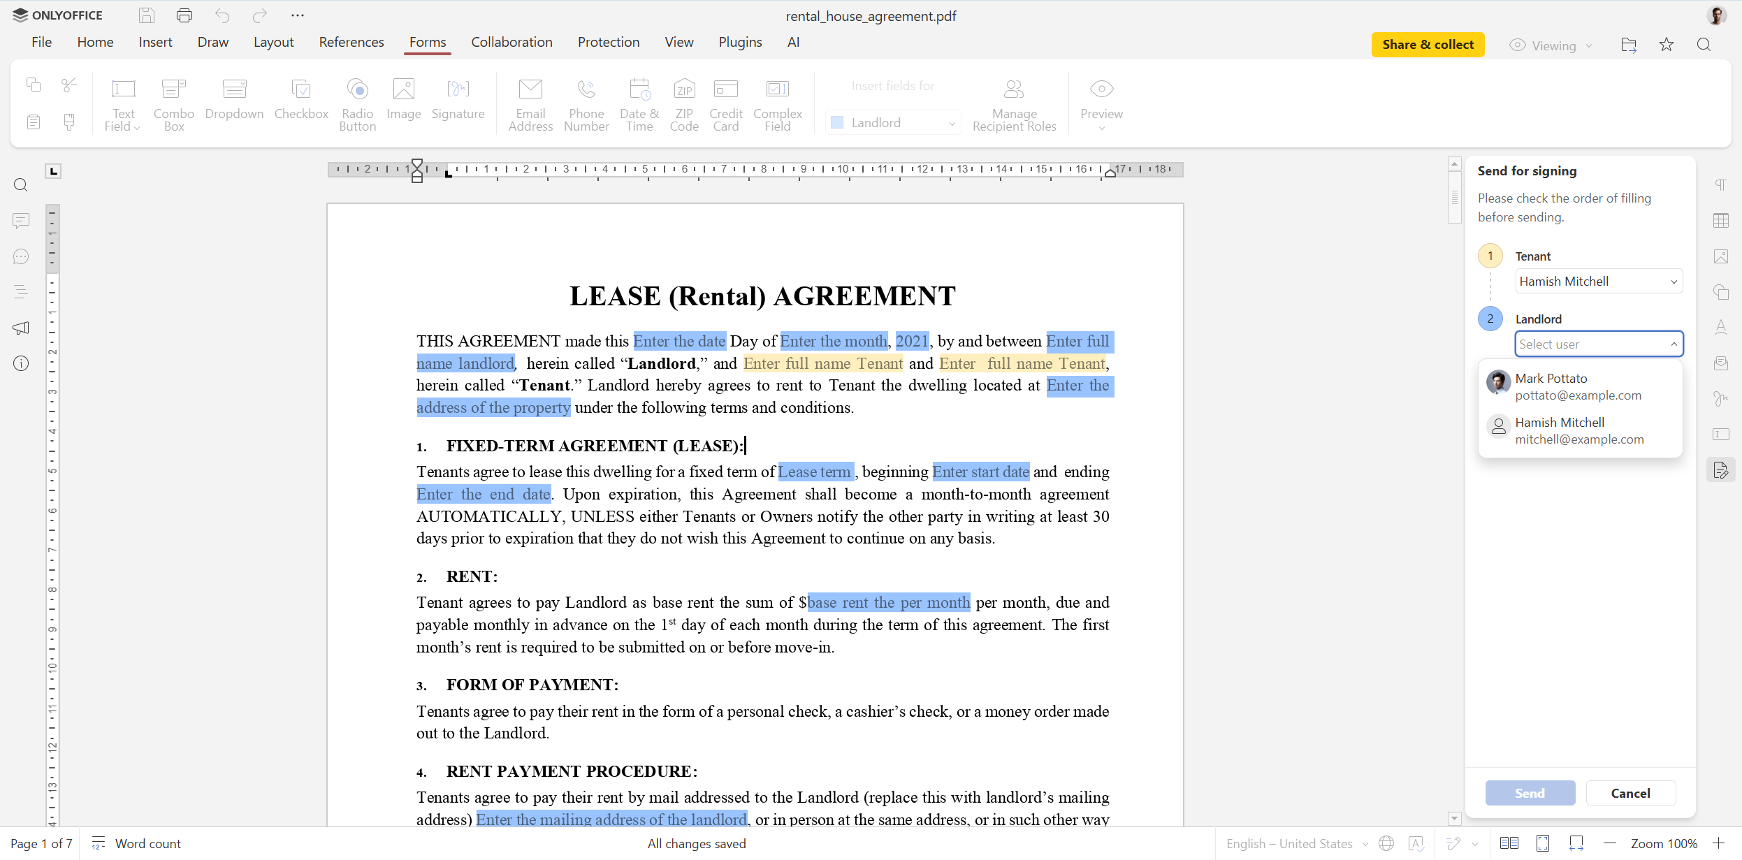Click the Fit to width icon
Viewport: 1742px width, 860px height.
[1576, 843]
